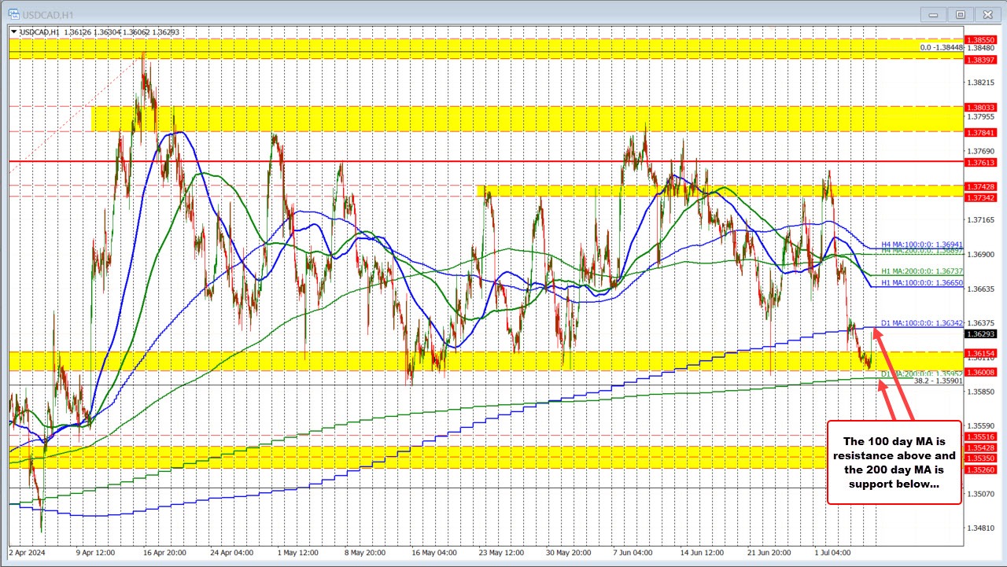
Task: Select the D1 MA:200:0:0: 1.35952 label
Action: 921,374
